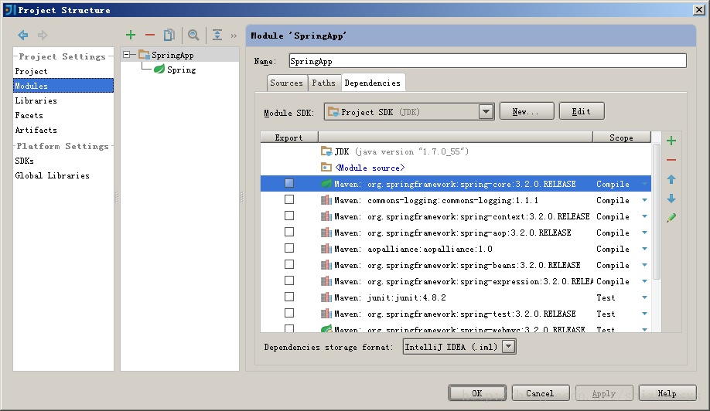Select the SpringApp module folder icon
This screenshot has height=411, width=710.
point(144,55)
